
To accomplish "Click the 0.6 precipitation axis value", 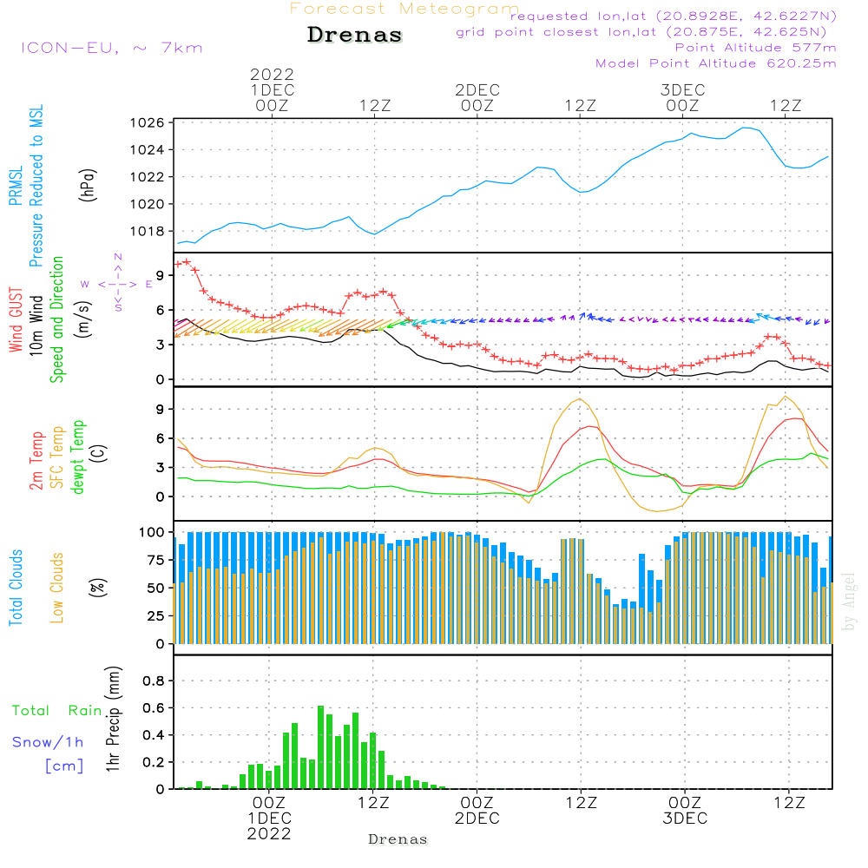I will click(x=154, y=708).
